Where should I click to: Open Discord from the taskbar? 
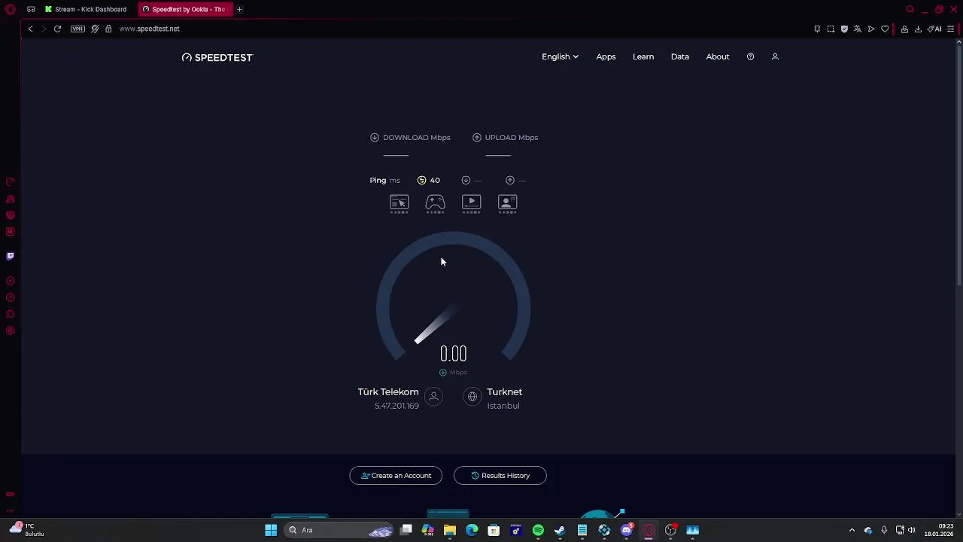[626, 530]
